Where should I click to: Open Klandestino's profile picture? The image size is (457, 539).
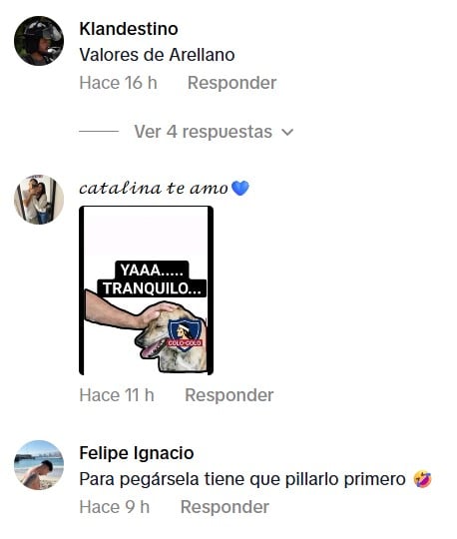point(39,41)
